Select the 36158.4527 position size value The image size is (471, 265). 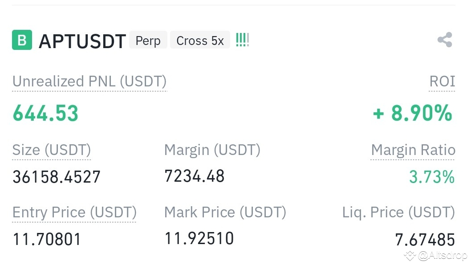click(x=57, y=177)
